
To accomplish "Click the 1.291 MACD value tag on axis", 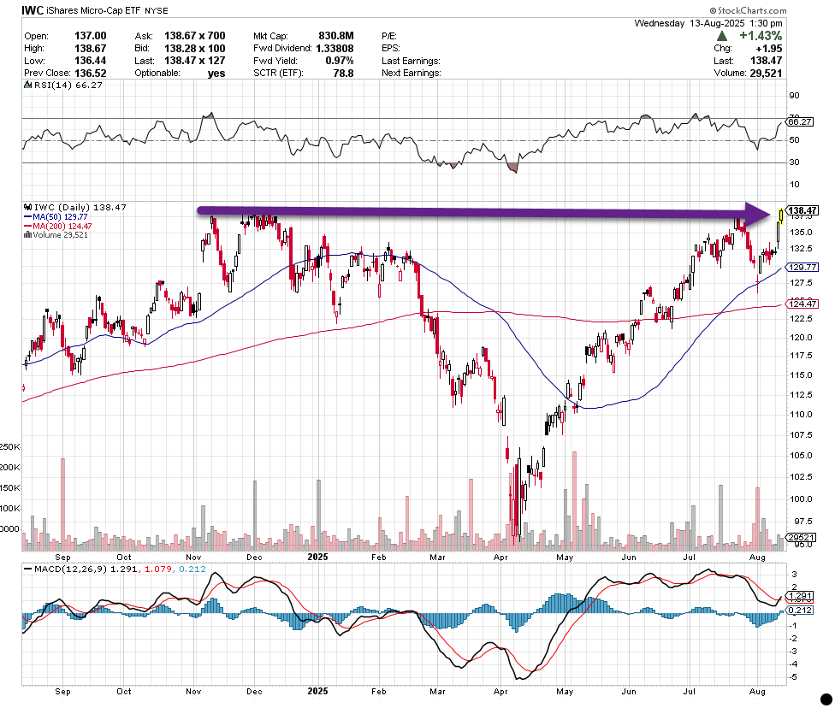I will coord(801,596).
